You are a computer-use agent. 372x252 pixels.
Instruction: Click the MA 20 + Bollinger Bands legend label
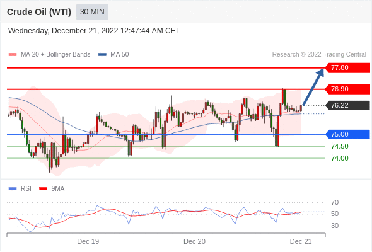click(55, 55)
